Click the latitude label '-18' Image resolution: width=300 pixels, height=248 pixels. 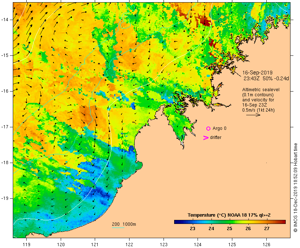(5, 163)
